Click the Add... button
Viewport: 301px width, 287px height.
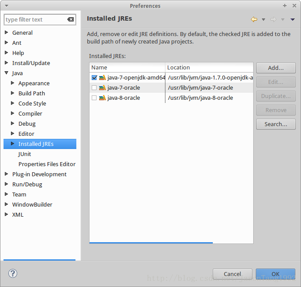click(276, 68)
